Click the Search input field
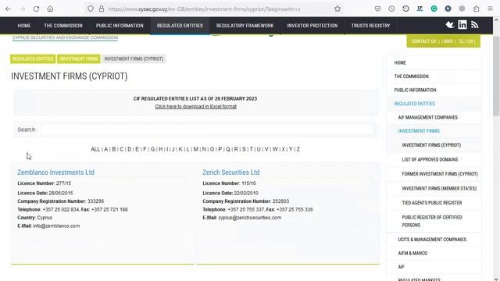The width and height of the screenshot is (500, 281). 207,130
